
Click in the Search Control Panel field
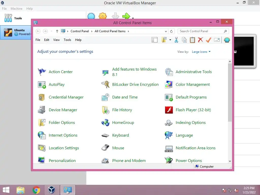pos(203,31)
